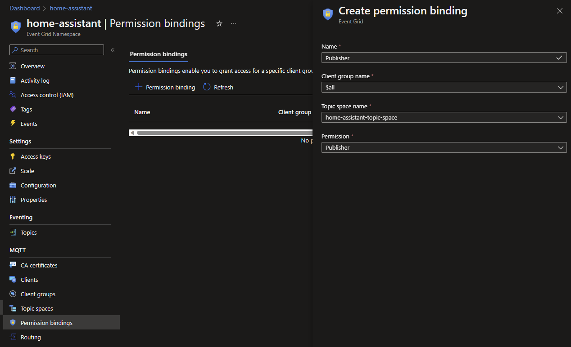
Task: Click the Properties icon
Action: (x=13, y=200)
